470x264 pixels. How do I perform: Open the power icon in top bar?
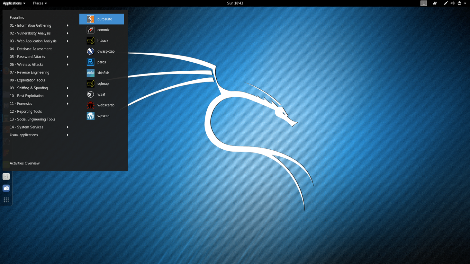point(459,3)
